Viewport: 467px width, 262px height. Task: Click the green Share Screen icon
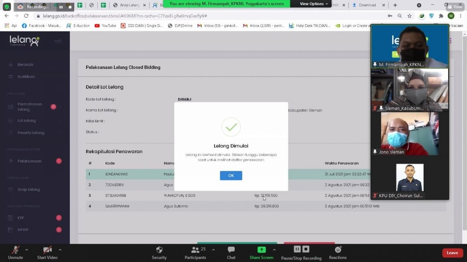click(262, 250)
